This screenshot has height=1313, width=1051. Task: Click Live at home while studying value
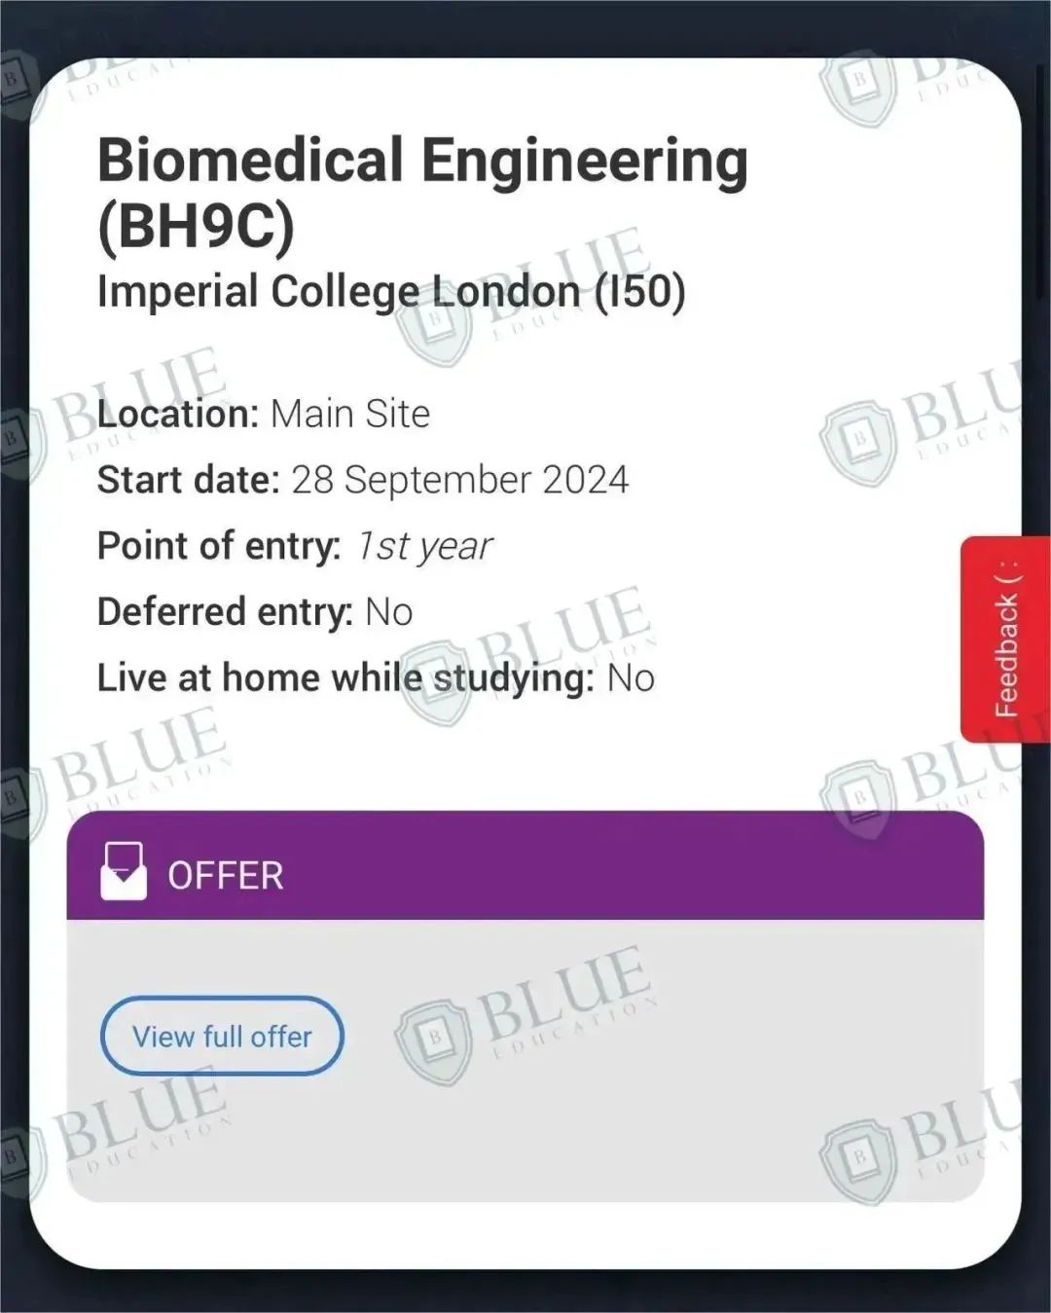pos(631,678)
